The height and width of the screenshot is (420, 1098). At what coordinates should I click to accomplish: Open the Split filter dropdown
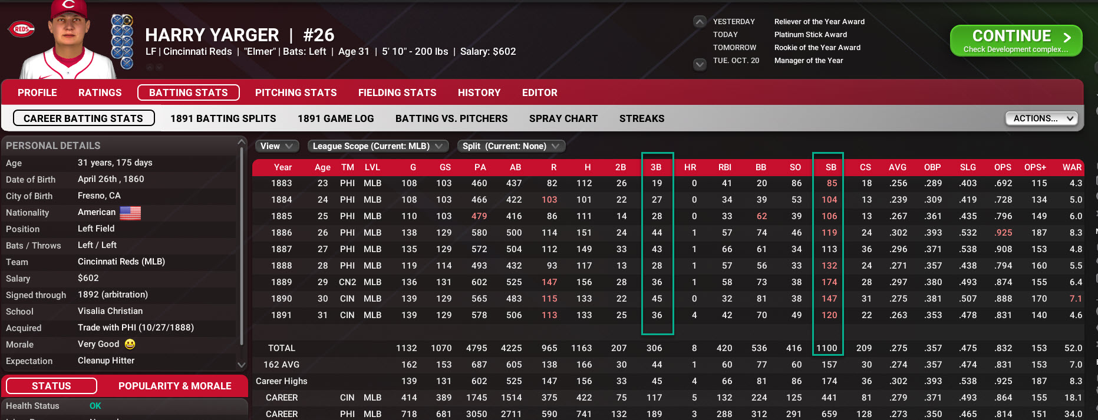pos(510,146)
